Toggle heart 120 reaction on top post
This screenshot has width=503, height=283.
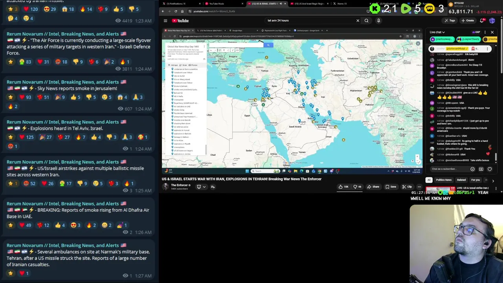(x=31, y=9)
